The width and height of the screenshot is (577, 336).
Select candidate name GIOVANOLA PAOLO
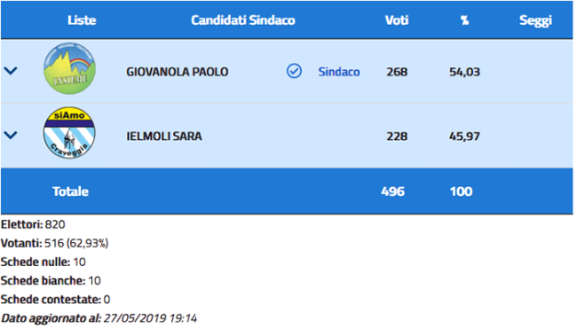178,72
